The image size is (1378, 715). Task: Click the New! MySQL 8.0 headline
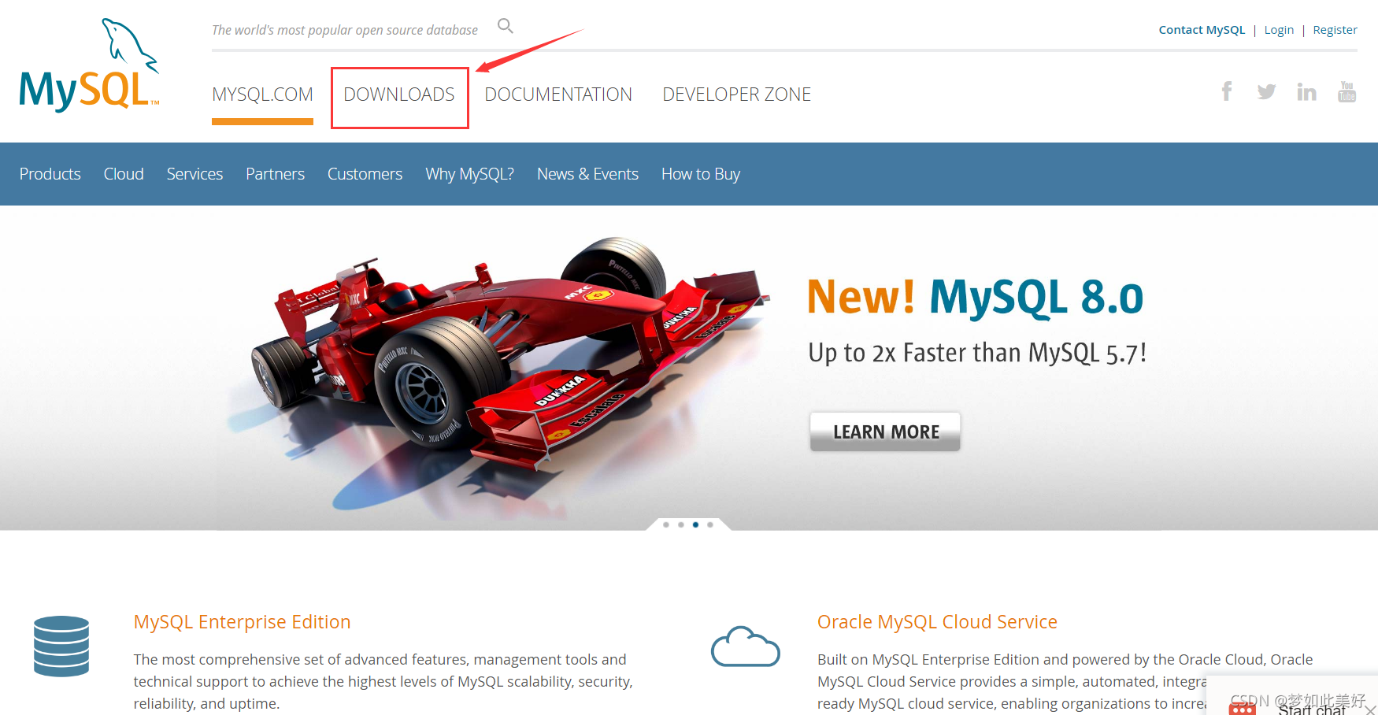point(975,297)
